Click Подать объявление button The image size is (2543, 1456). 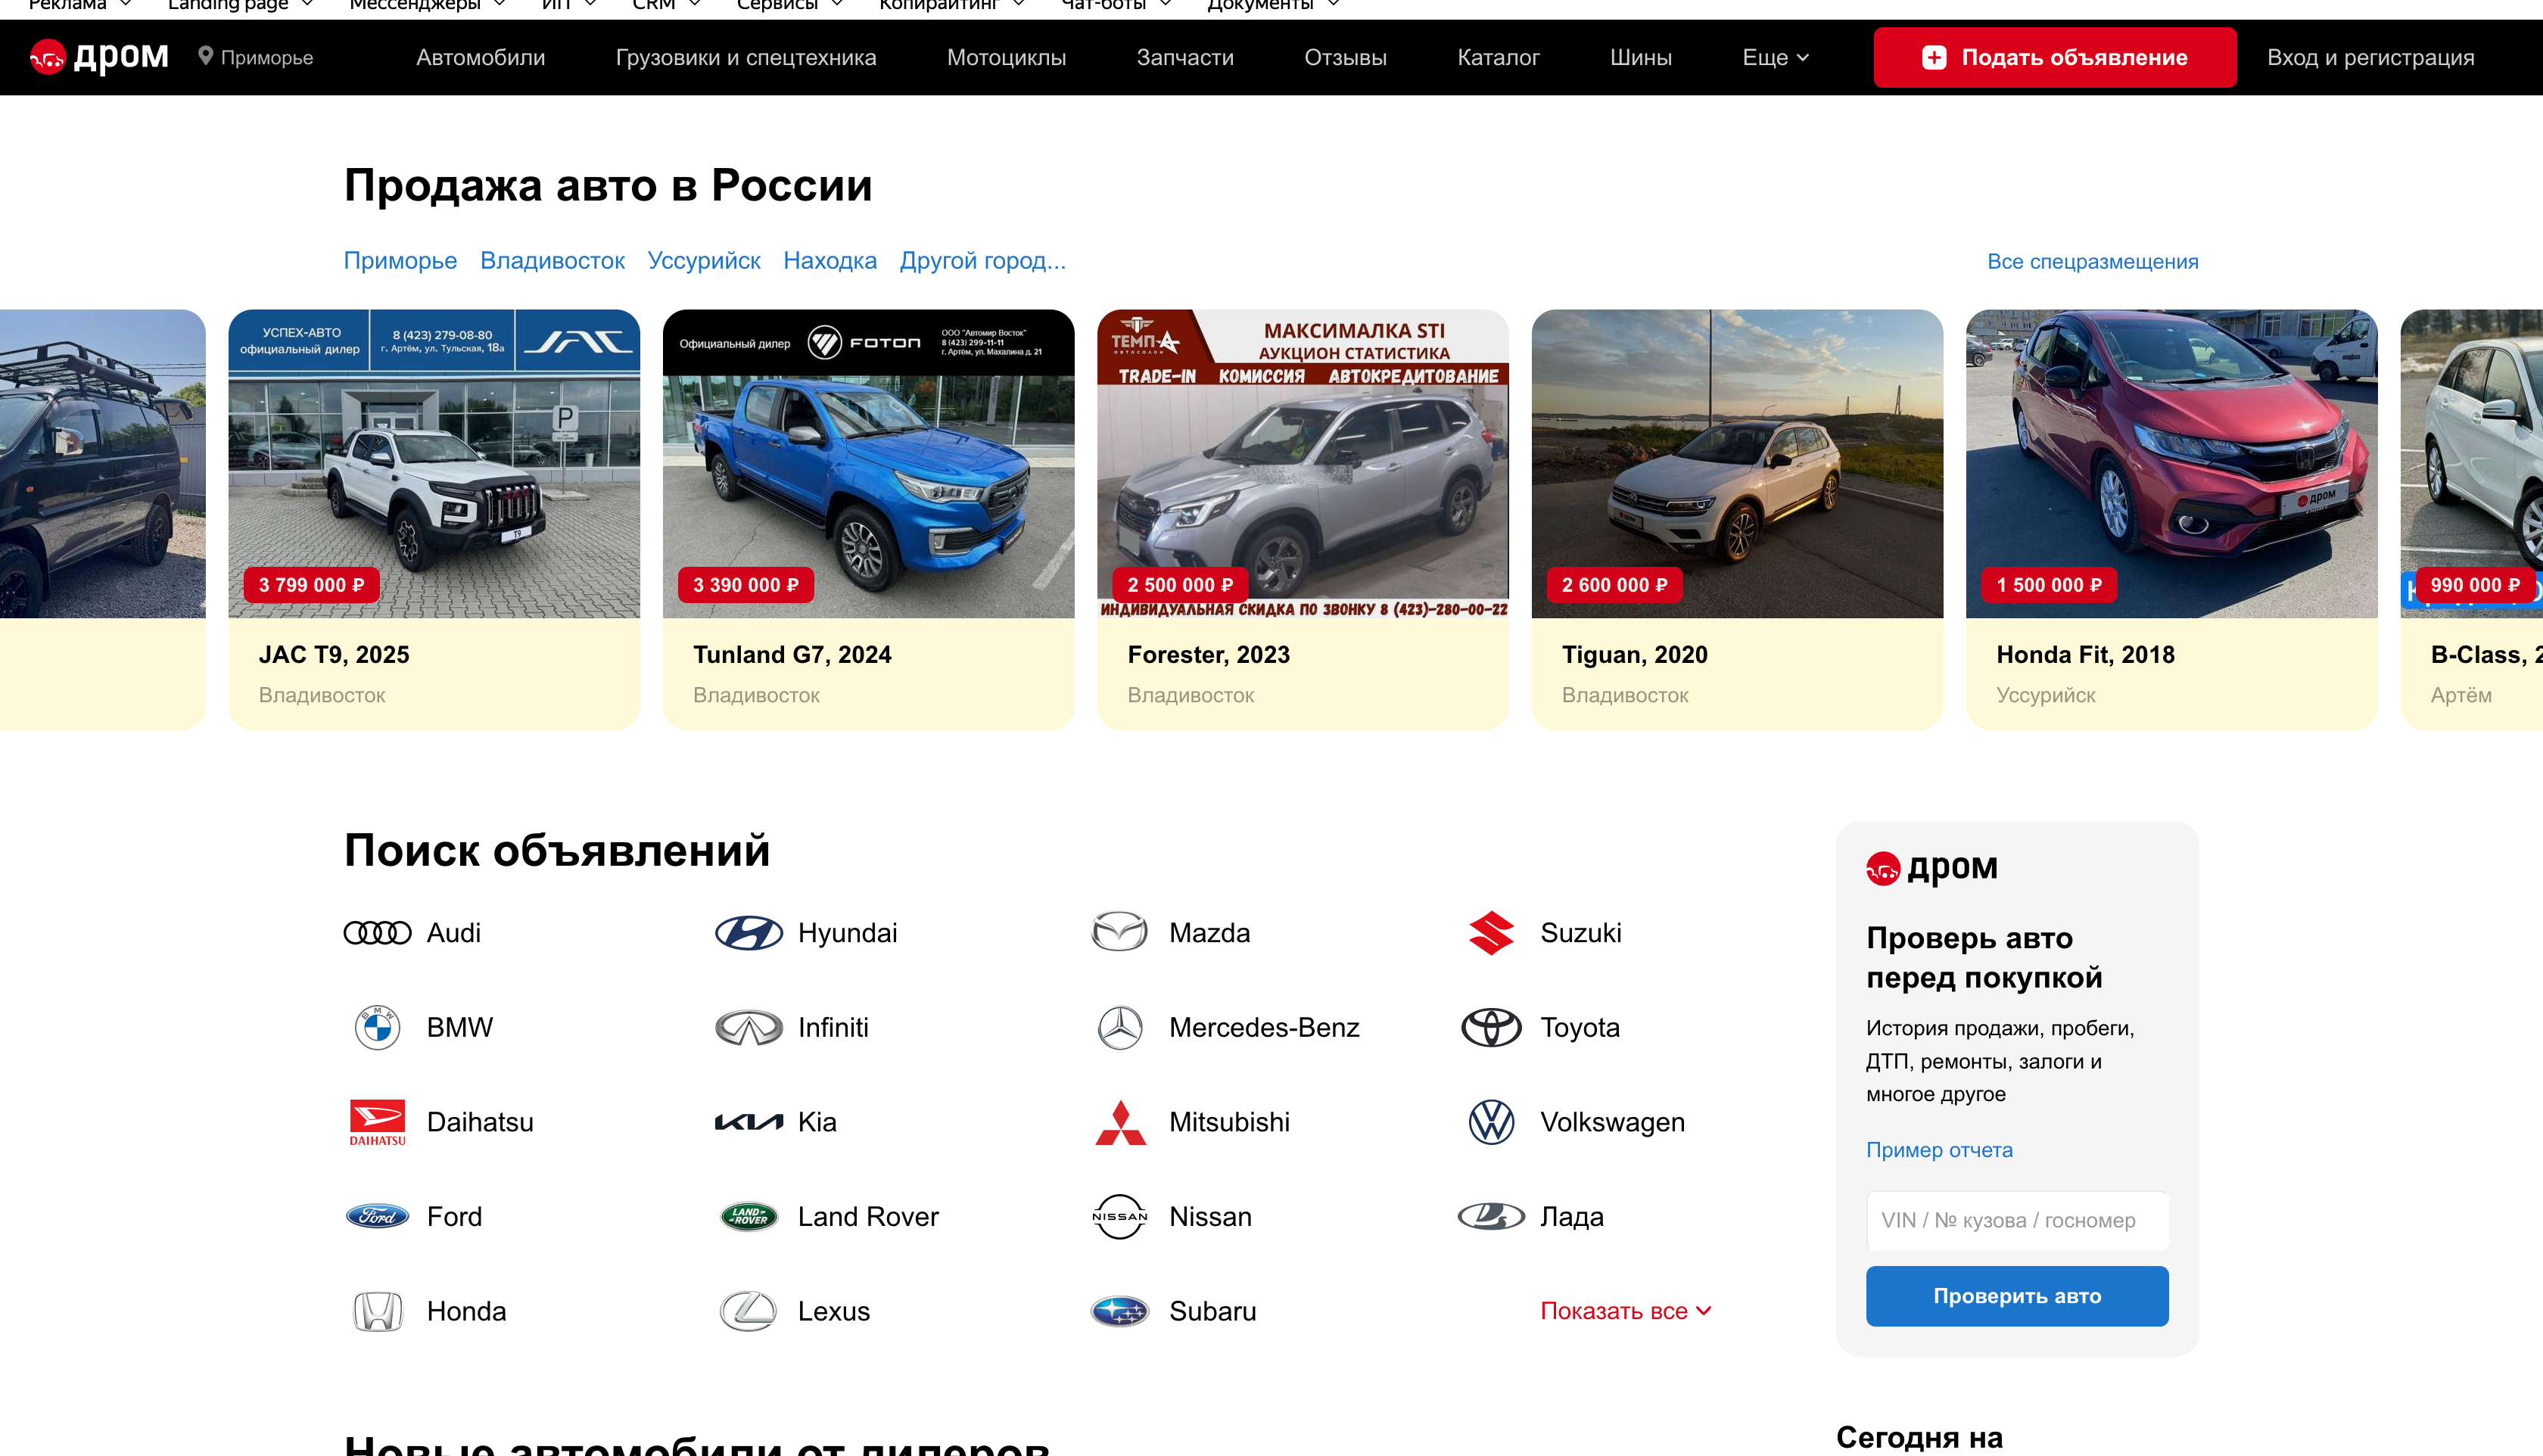[x=2054, y=57]
